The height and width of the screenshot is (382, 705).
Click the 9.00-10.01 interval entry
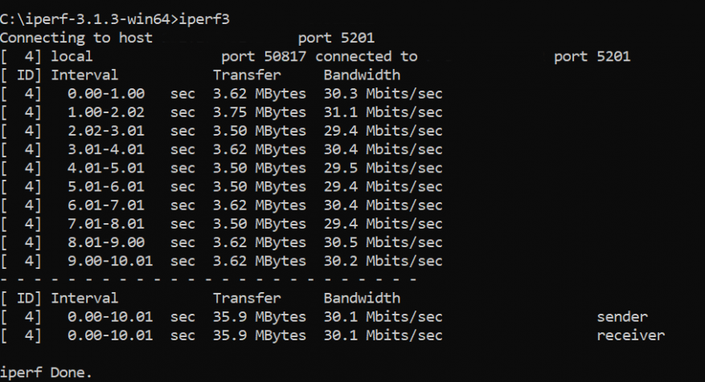[x=109, y=261]
